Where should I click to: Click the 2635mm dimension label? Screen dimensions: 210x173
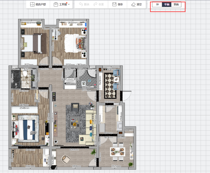pos(73,23)
